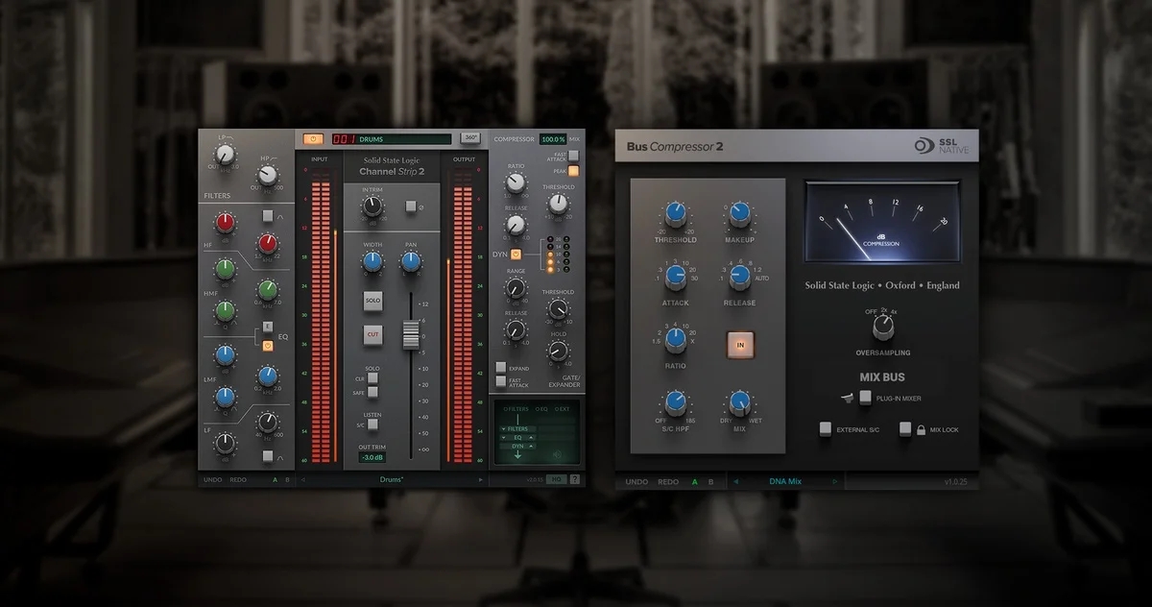Screen dimensions: 1152x607
Task: Click the Bus Compressor IN button
Action: (x=739, y=343)
